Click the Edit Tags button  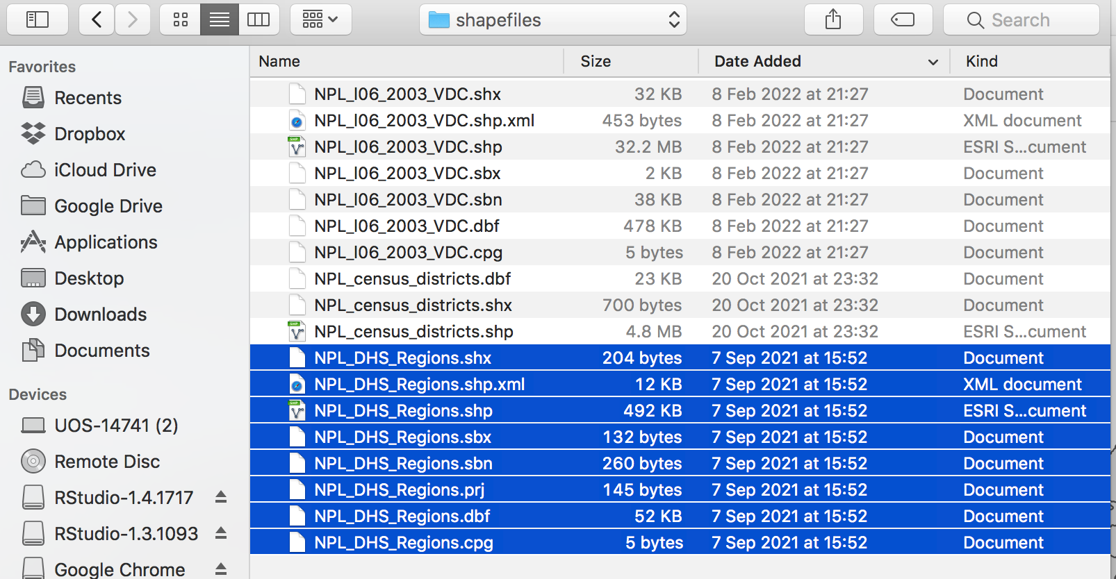pos(903,19)
